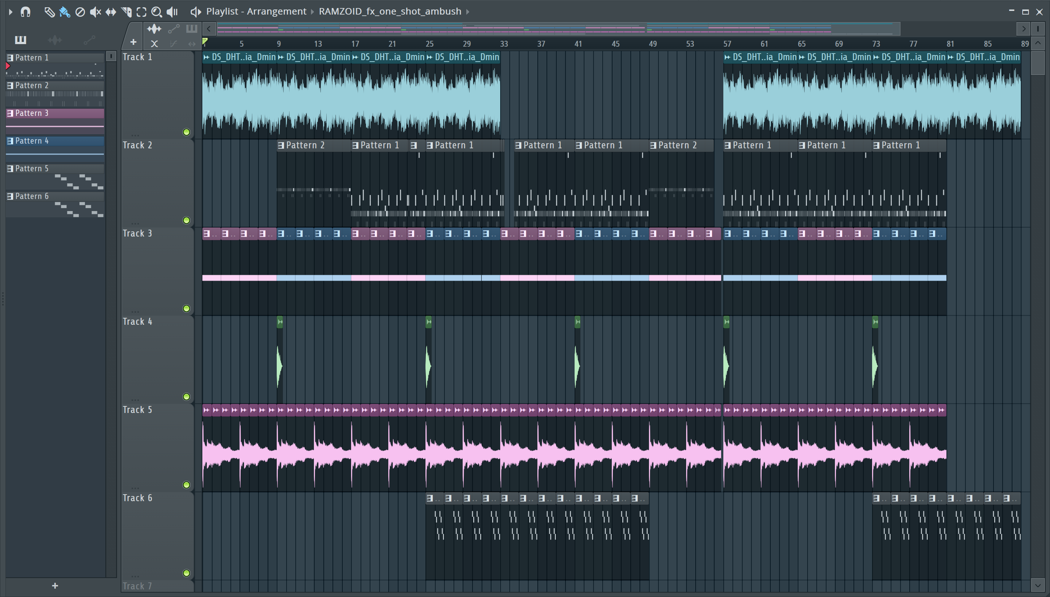Viewport: 1050px width, 597px height.
Task: Click the horizontal overview scrollbar
Action: coord(558,29)
